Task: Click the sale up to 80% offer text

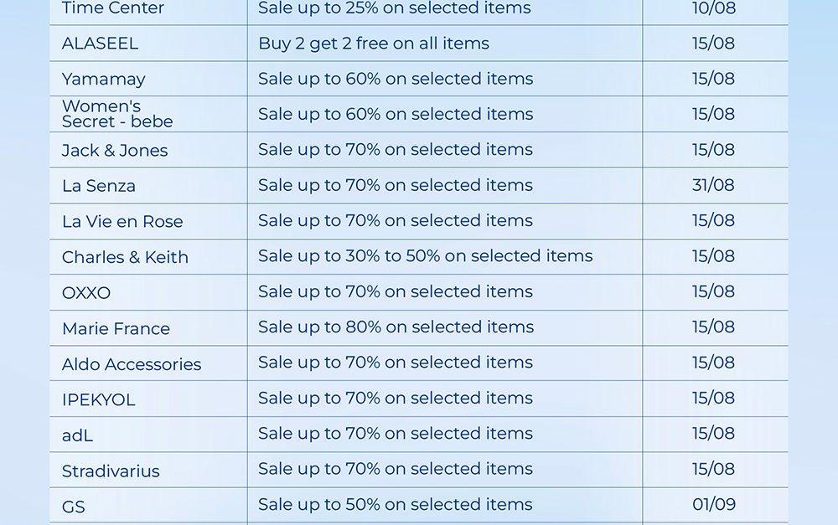Action: 396,327
